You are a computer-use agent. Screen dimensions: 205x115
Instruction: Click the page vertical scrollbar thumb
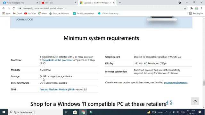(x=204, y=83)
